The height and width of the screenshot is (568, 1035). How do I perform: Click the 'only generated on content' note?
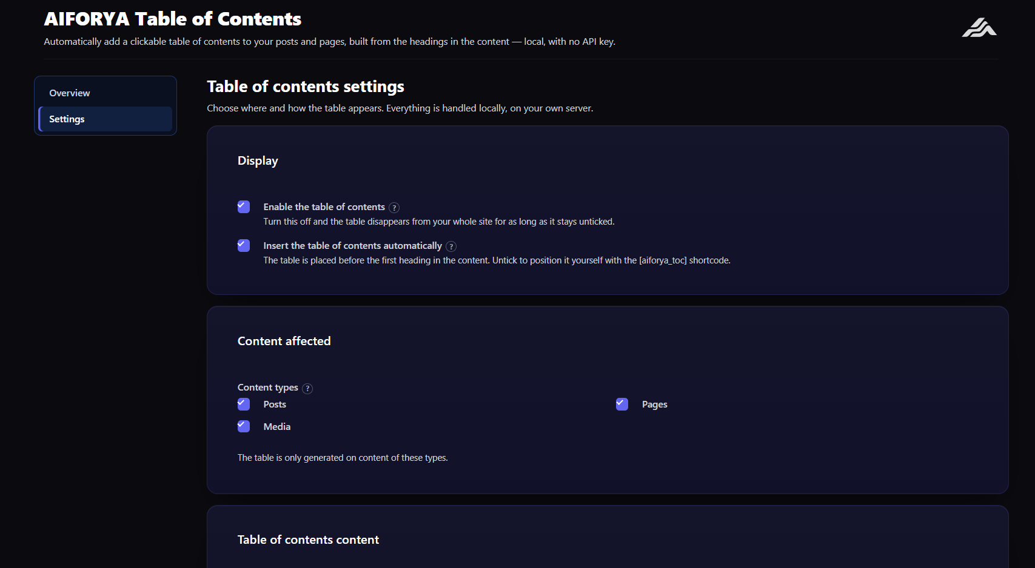343,458
